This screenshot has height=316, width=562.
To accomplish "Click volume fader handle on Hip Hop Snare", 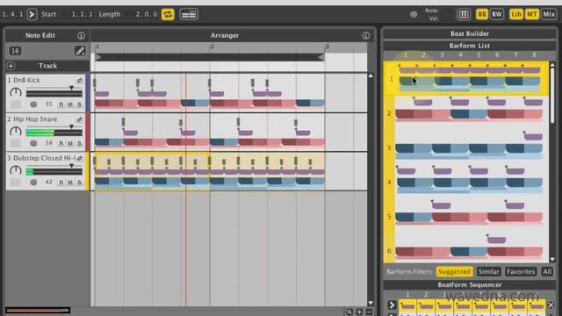I will click(71, 126).
